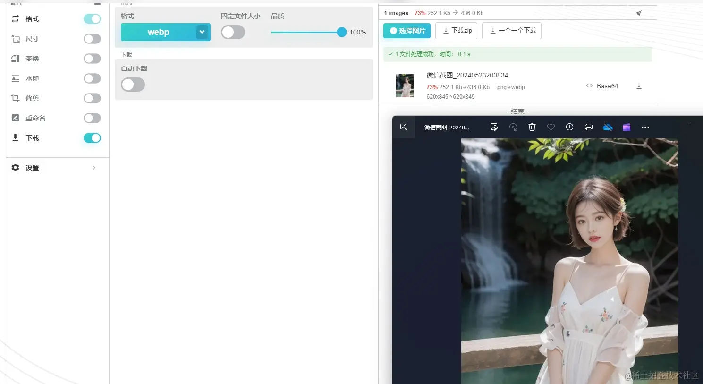Click the 变换 transform icon in sidebar
703x384 pixels.
tap(15, 59)
